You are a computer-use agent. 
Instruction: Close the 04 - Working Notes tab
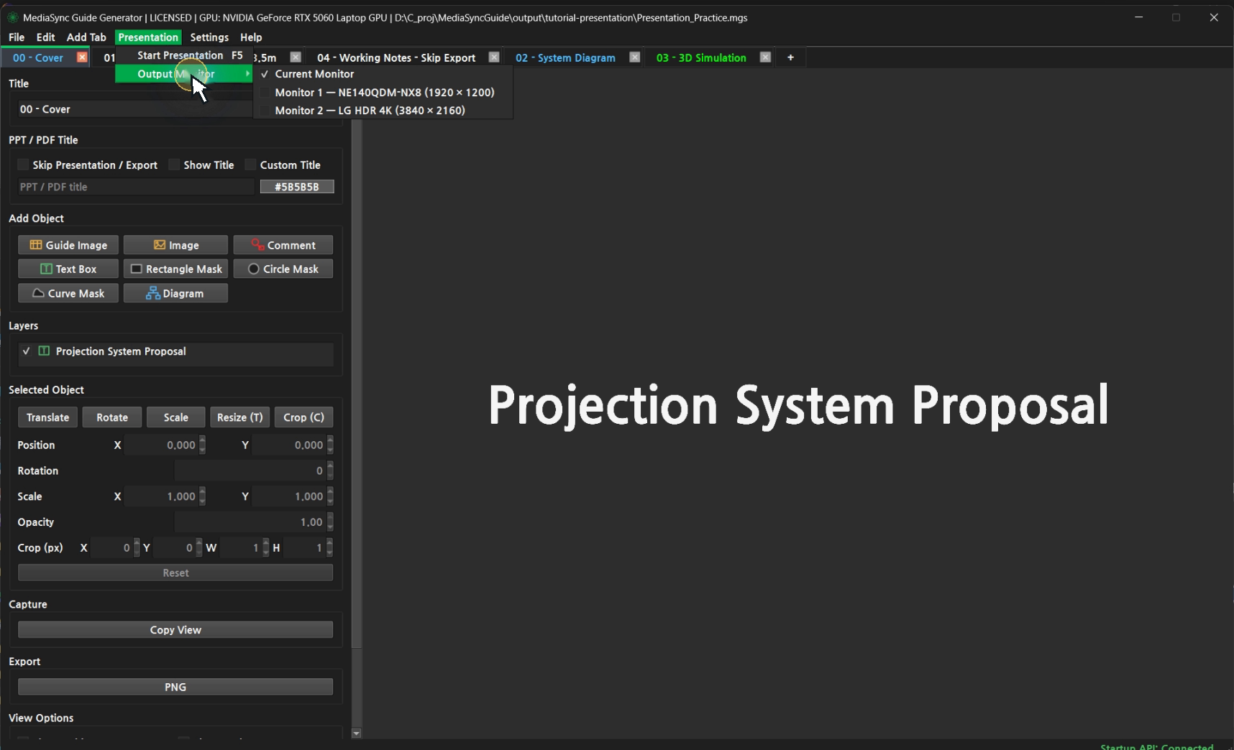point(494,57)
